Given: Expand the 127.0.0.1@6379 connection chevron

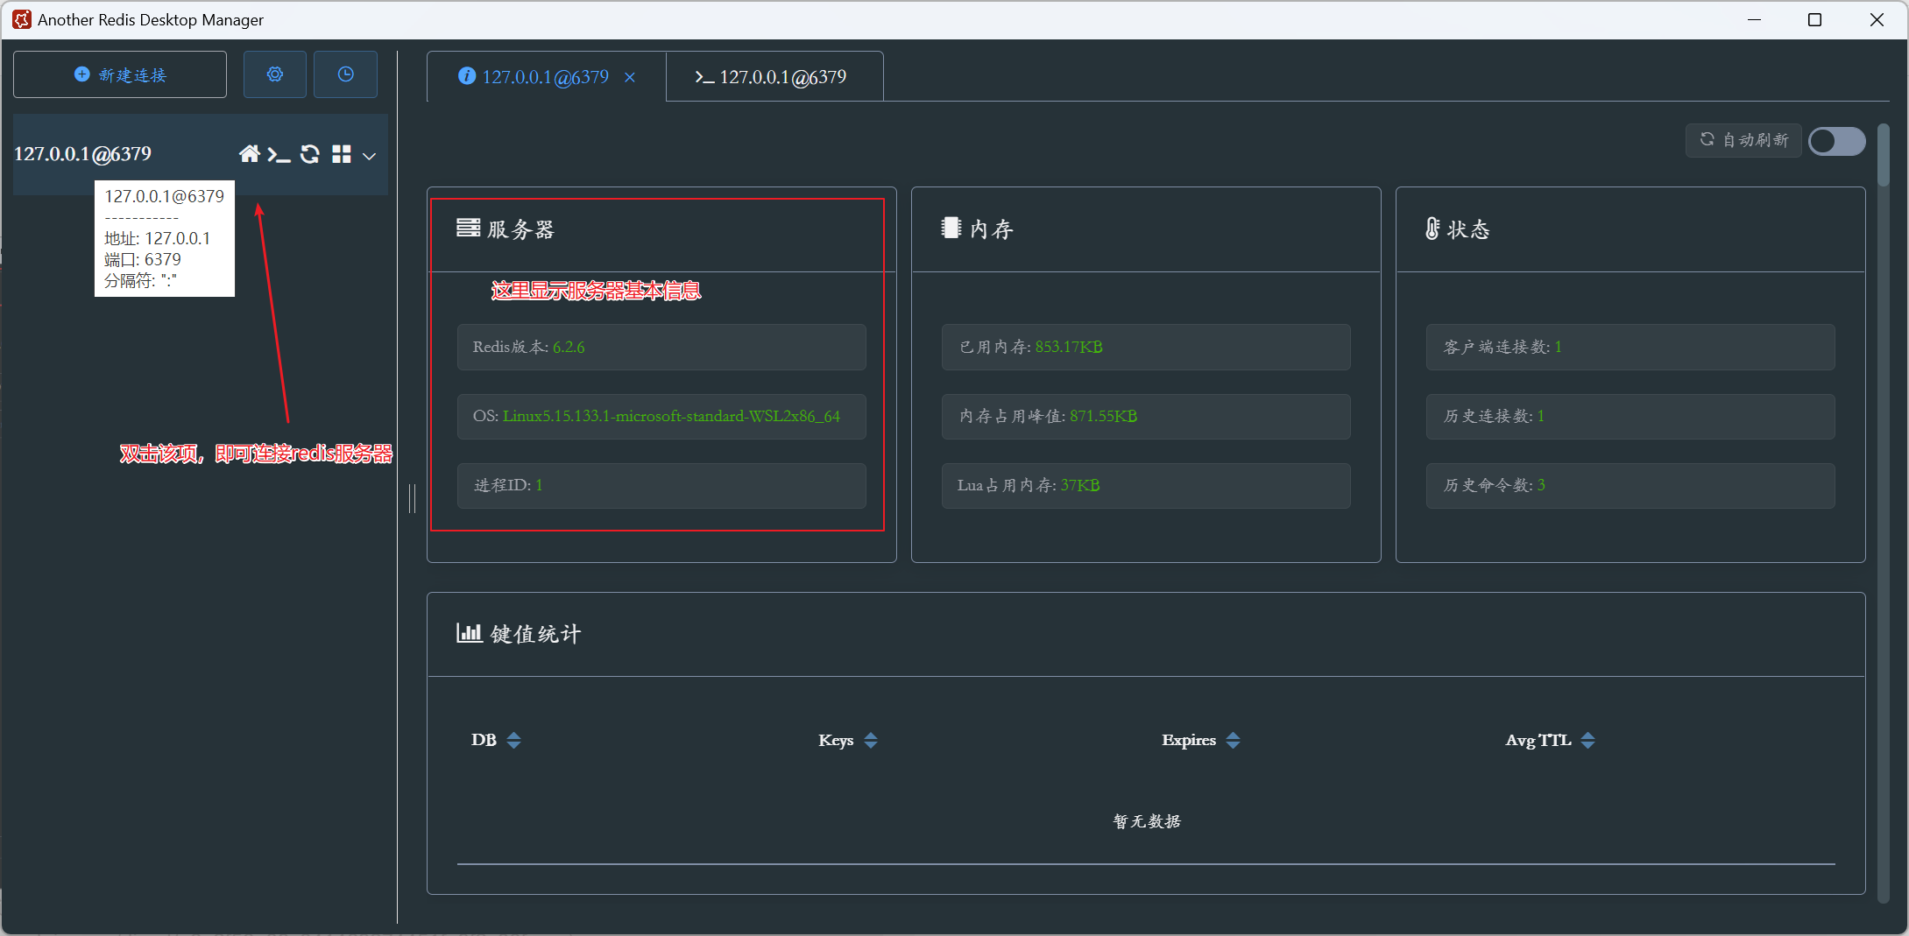Looking at the screenshot, I should coord(370,156).
